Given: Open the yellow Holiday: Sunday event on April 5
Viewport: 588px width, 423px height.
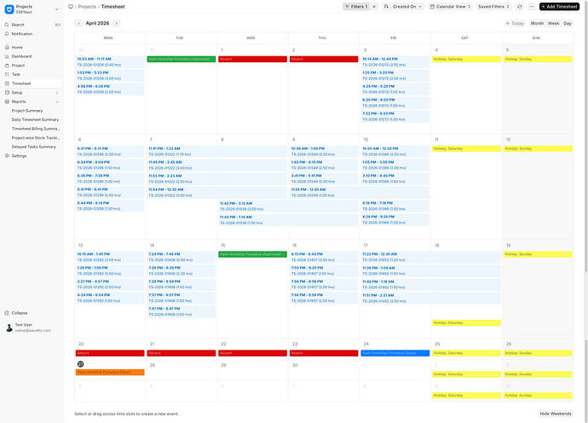Looking at the screenshot, I should point(538,60).
